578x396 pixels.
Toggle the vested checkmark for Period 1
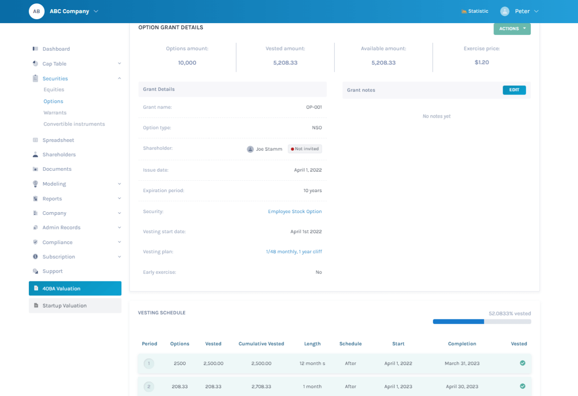coord(522,363)
